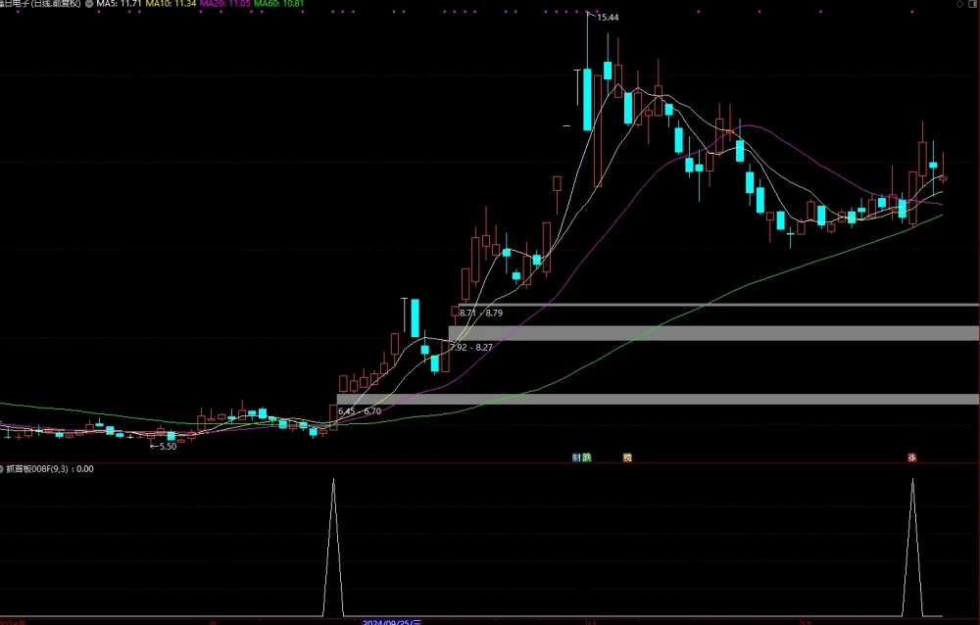
Task: Click the highlighted 2024/09/25 date label
Action: coord(393,622)
